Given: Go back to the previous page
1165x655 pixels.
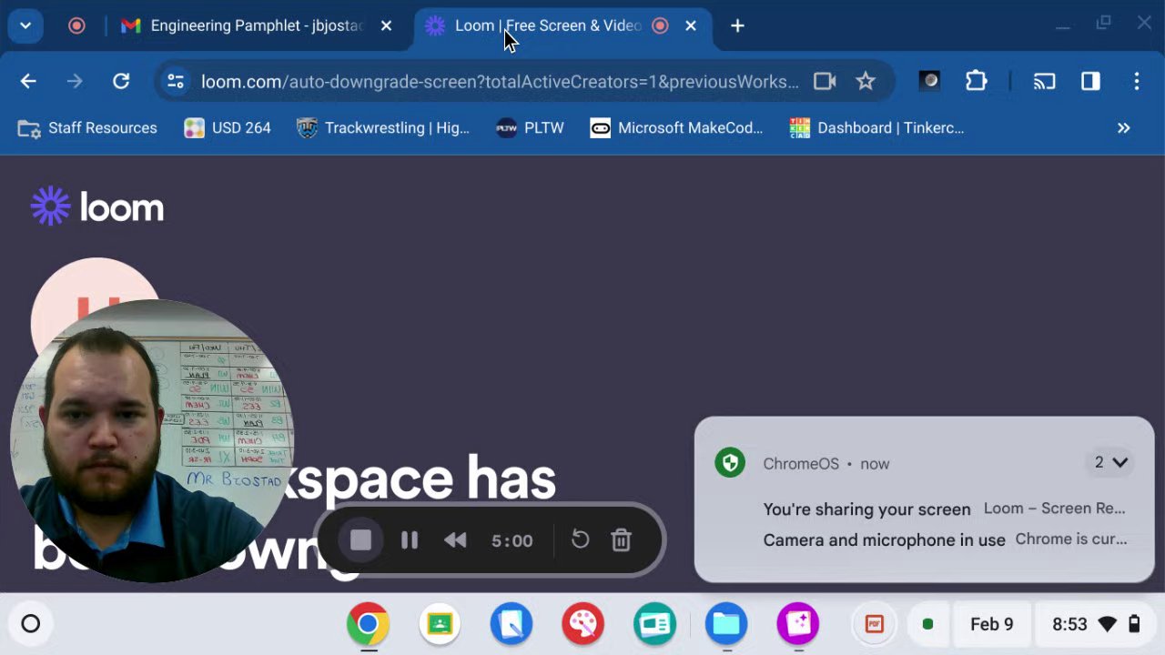Looking at the screenshot, I should point(28,82).
